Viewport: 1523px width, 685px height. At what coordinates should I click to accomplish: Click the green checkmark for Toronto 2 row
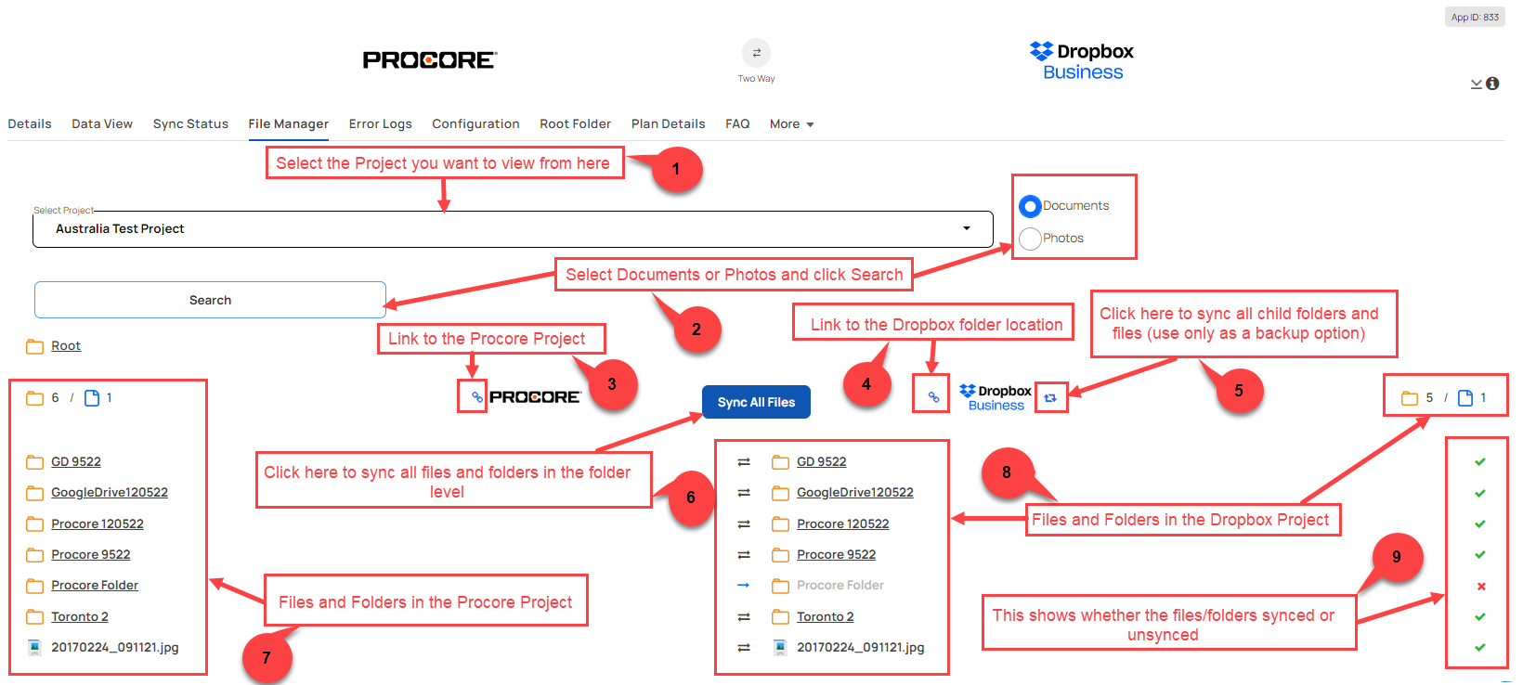(x=1480, y=617)
